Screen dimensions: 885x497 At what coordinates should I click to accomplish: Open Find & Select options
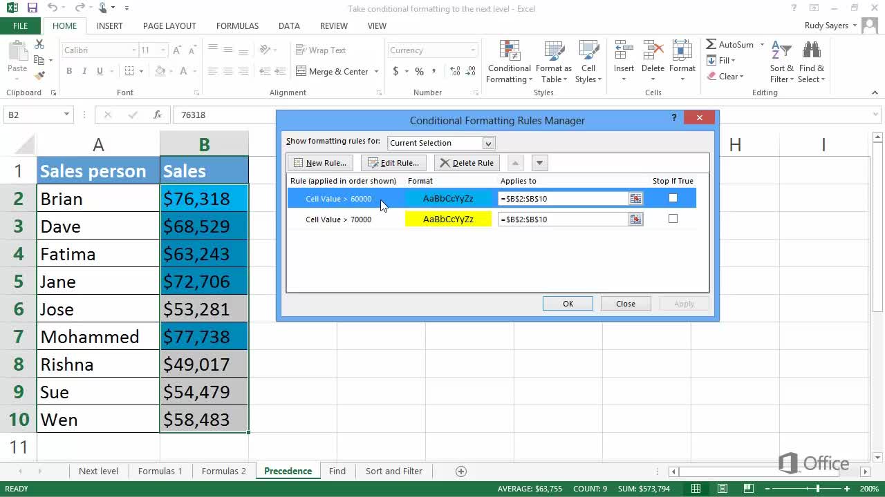tap(812, 62)
